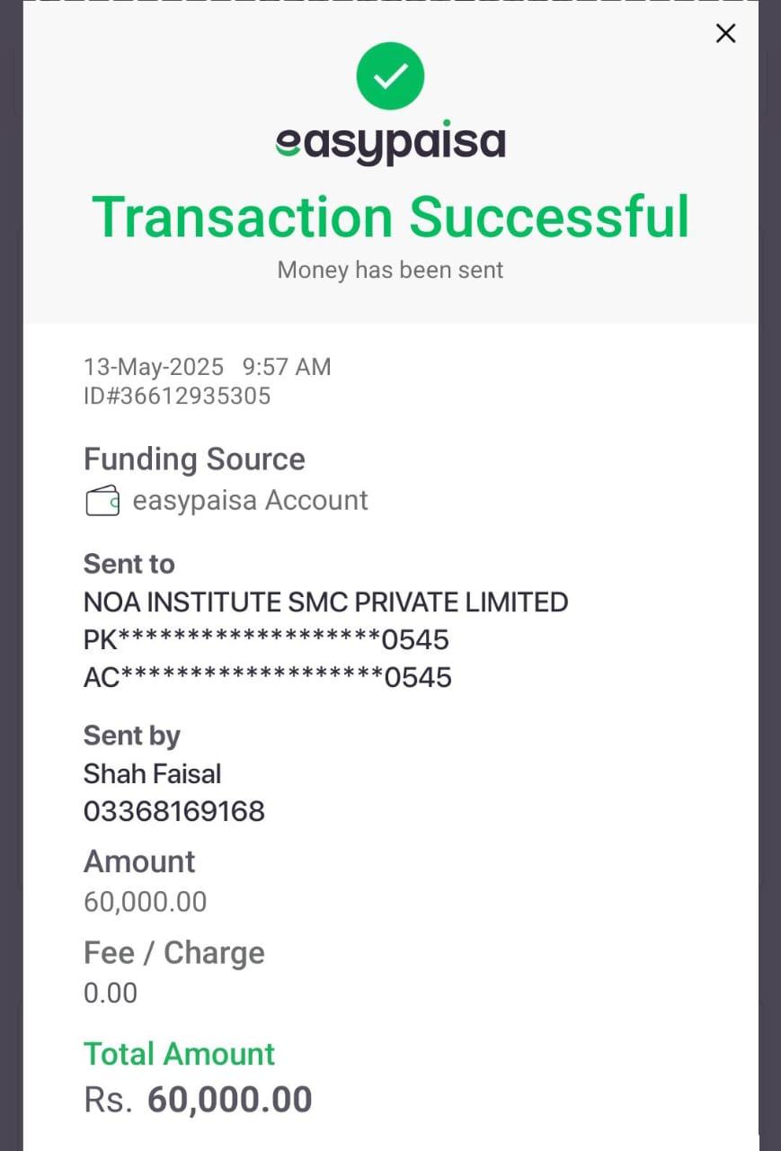Click the Transaction Successful heading
Viewport: 781px width, 1151px height.
pyautogui.click(x=390, y=218)
